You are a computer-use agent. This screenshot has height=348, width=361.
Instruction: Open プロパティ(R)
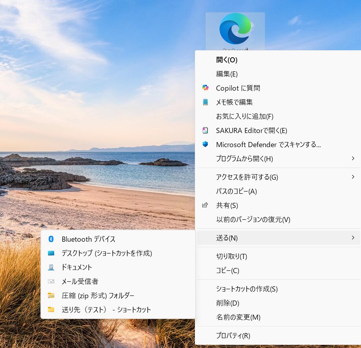(279, 335)
